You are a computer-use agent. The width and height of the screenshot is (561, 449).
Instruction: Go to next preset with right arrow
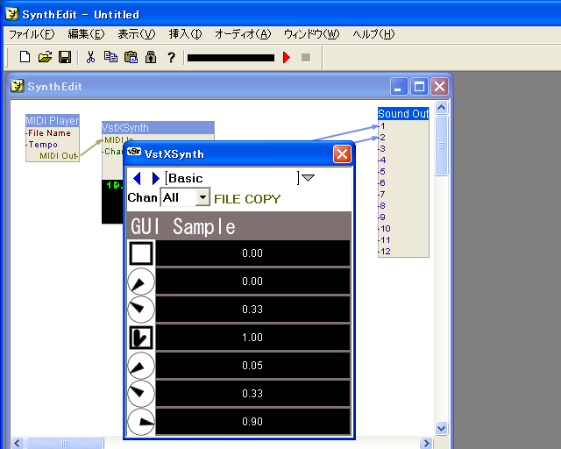[155, 178]
